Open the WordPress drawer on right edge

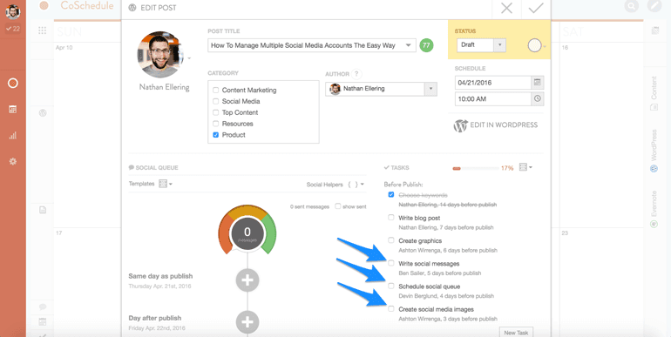click(x=654, y=151)
